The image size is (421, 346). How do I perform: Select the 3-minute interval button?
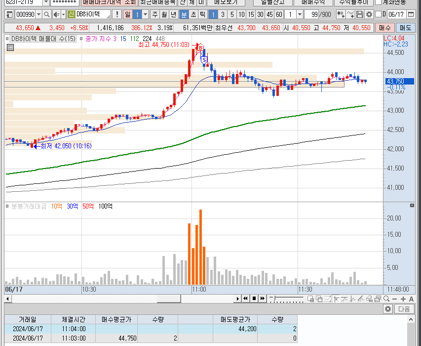pyautogui.click(x=222, y=14)
